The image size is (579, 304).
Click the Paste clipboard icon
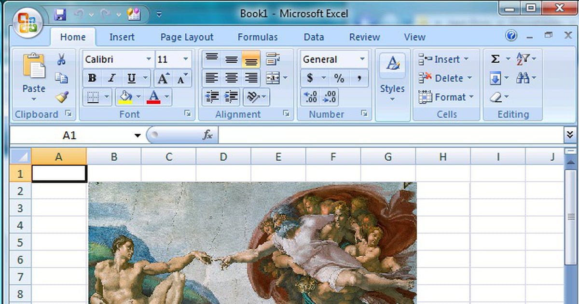tap(34, 66)
